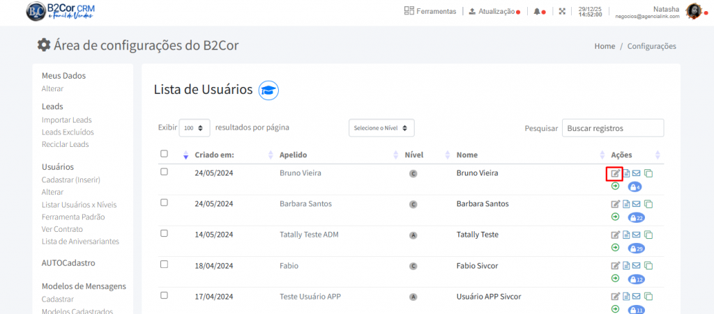Click the graduation cap tutorial icon

pos(268,90)
